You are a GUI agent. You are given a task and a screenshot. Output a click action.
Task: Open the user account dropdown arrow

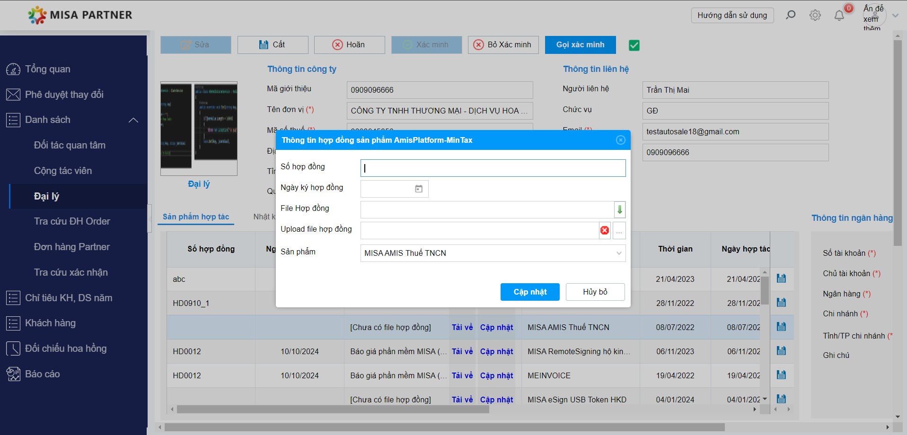point(895,16)
